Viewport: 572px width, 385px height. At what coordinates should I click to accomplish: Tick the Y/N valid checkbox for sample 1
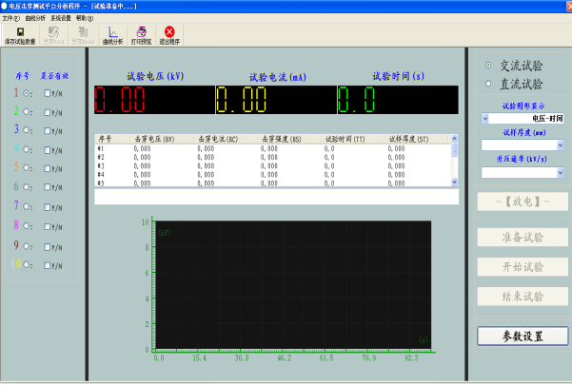[48, 93]
